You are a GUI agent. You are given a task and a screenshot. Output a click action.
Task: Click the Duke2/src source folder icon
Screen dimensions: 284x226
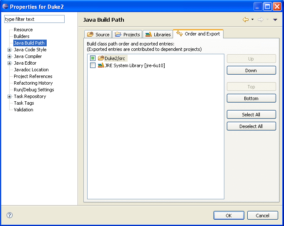point(101,58)
